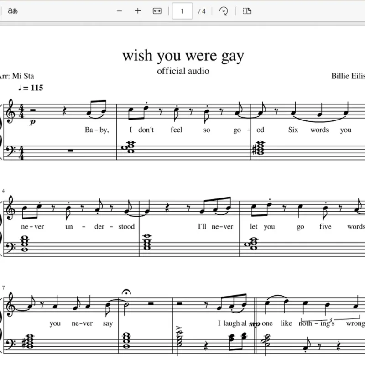365x365 pixels.
Task: Rotate the page with rotate icon
Action: (224, 11)
